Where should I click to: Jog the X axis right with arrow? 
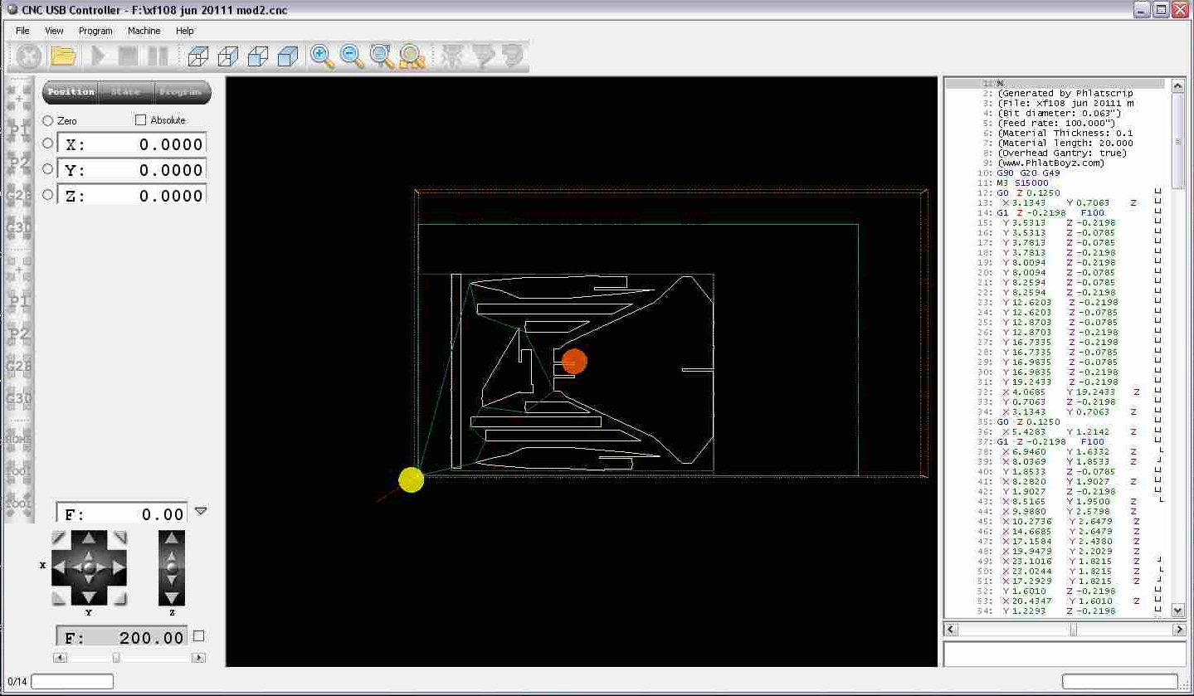point(118,568)
